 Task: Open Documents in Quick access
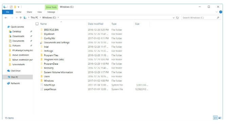point(18,41)
